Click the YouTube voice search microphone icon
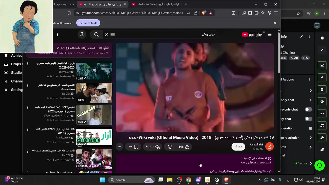 tap(82, 34)
